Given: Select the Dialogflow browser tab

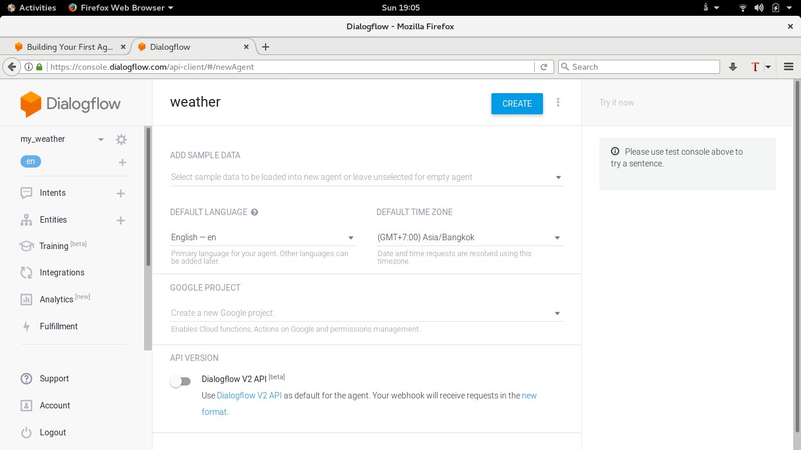Looking at the screenshot, I should click(x=192, y=47).
